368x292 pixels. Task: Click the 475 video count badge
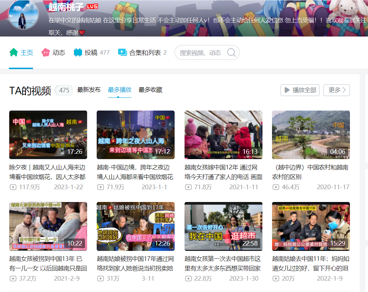pos(64,90)
